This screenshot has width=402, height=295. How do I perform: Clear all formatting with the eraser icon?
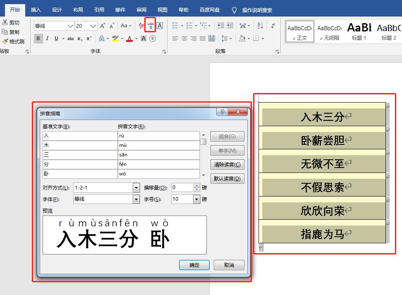140,25
